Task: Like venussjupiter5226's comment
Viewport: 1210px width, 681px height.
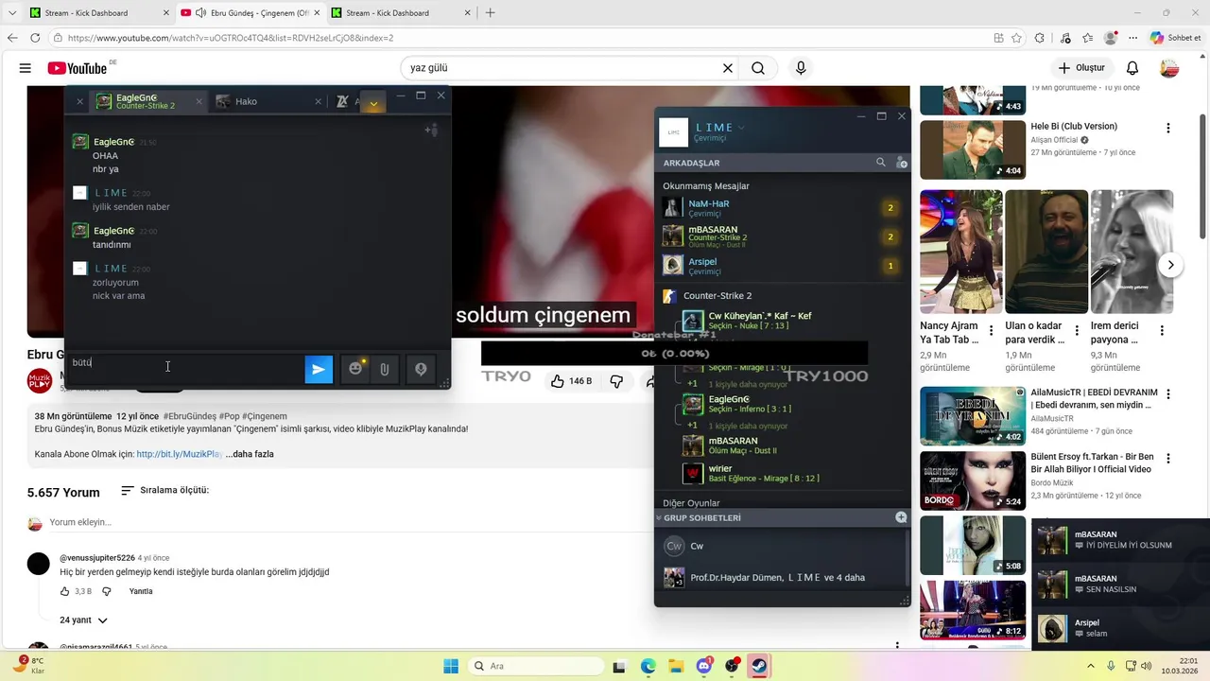Action: coord(64,591)
